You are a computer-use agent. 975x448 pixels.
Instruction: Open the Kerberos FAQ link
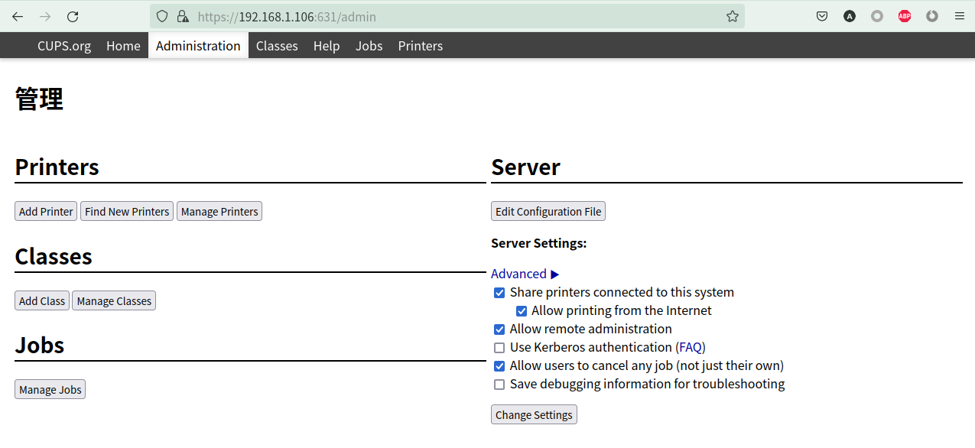(691, 347)
